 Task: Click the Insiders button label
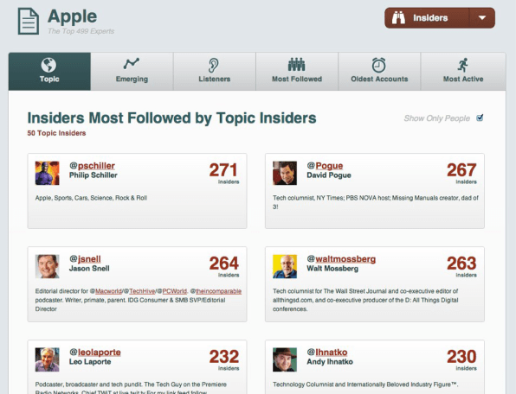click(x=430, y=18)
